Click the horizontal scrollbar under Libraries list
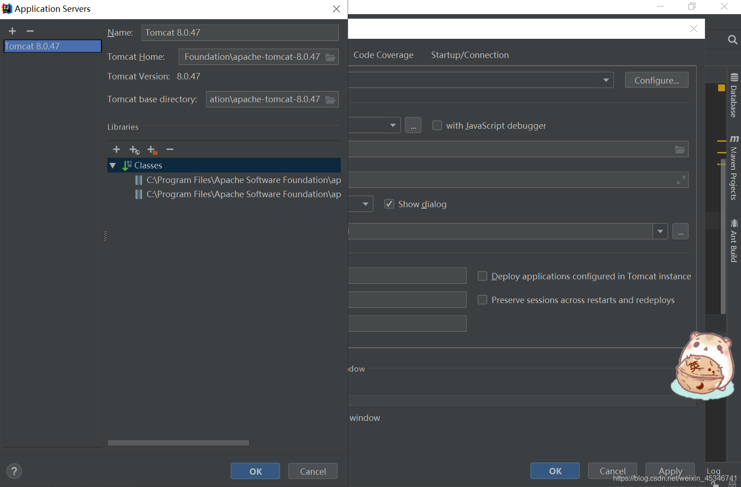The height and width of the screenshot is (487, 741). click(x=178, y=443)
